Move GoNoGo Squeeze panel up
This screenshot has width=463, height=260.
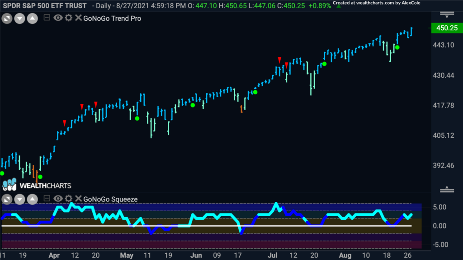click(x=33, y=200)
